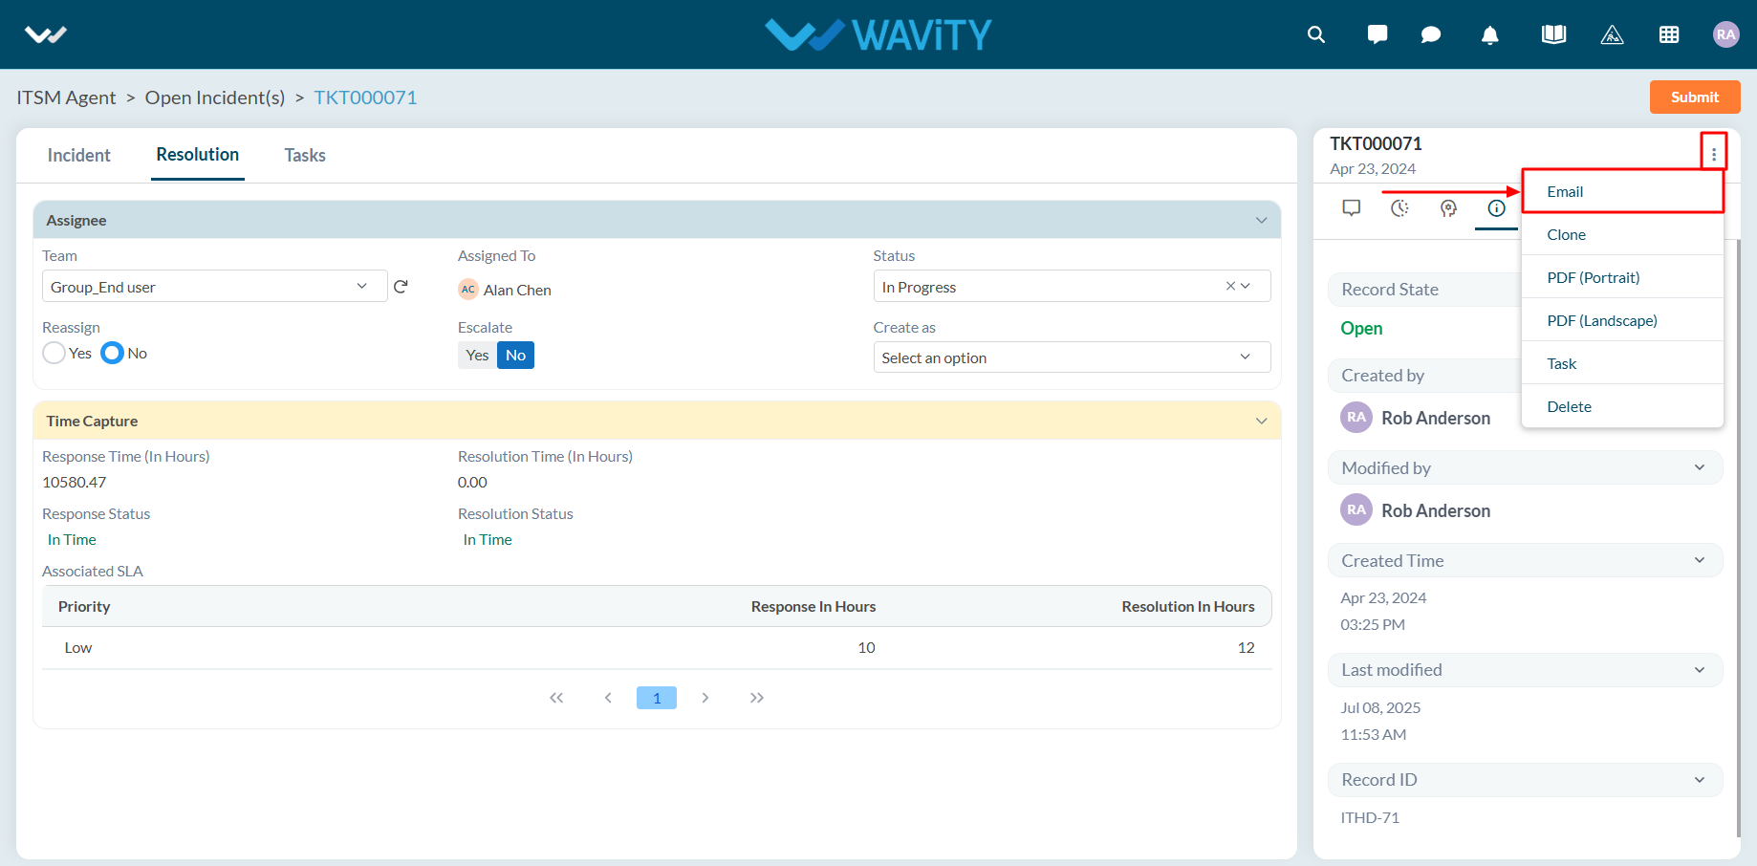Go to Open Incident(s) breadcrumb

[215, 97]
